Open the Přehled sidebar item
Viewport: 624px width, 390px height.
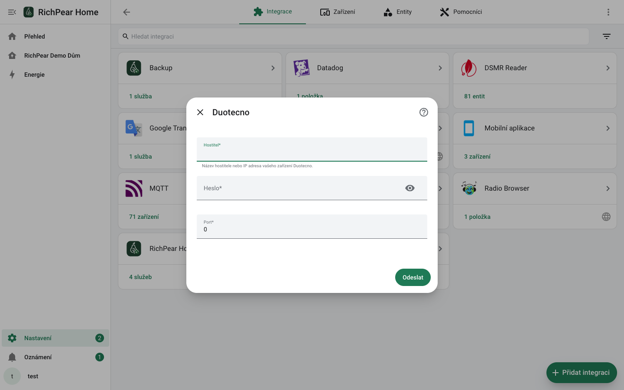click(55, 36)
